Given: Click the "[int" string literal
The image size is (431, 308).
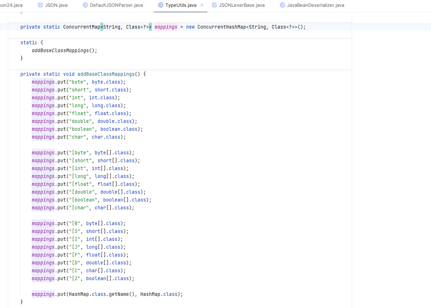Looking at the screenshot, I should (x=77, y=168).
